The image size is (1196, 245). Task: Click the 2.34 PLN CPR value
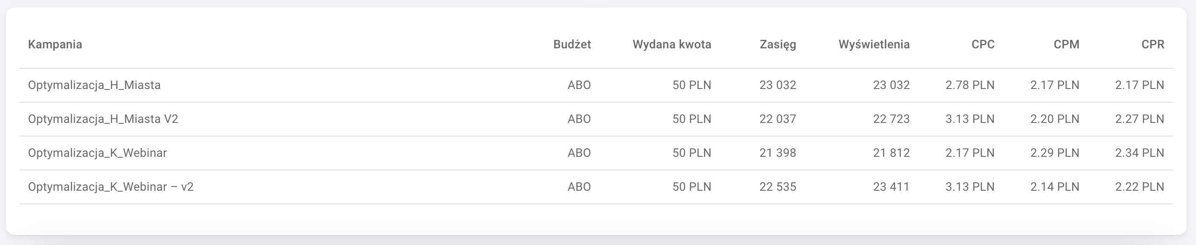(x=1139, y=153)
